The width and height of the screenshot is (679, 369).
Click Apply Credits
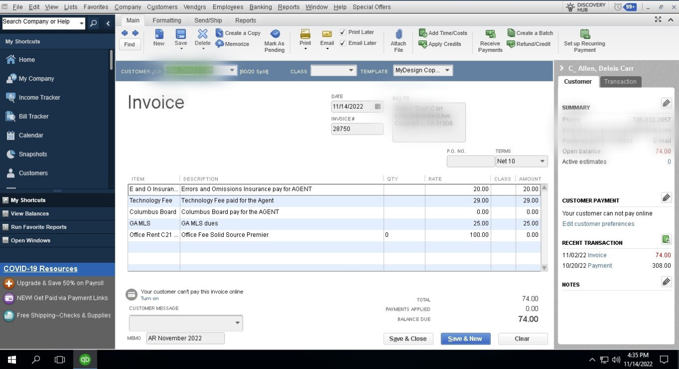tap(440, 44)
